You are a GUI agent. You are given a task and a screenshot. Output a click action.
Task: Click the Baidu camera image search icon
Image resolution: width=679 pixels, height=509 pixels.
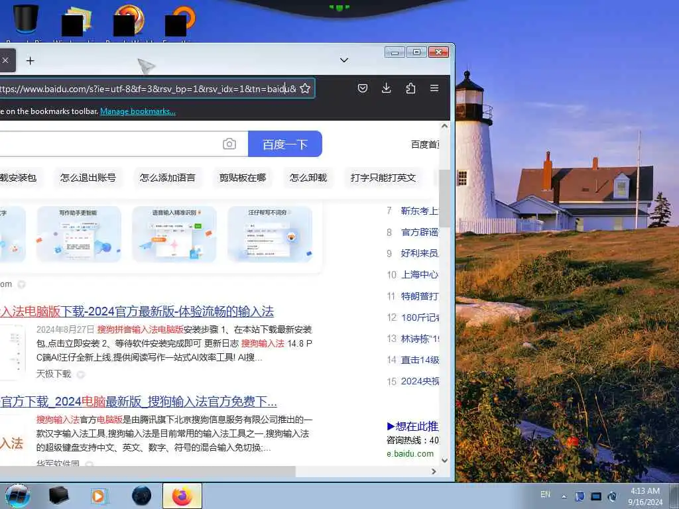tap(229, 144)
